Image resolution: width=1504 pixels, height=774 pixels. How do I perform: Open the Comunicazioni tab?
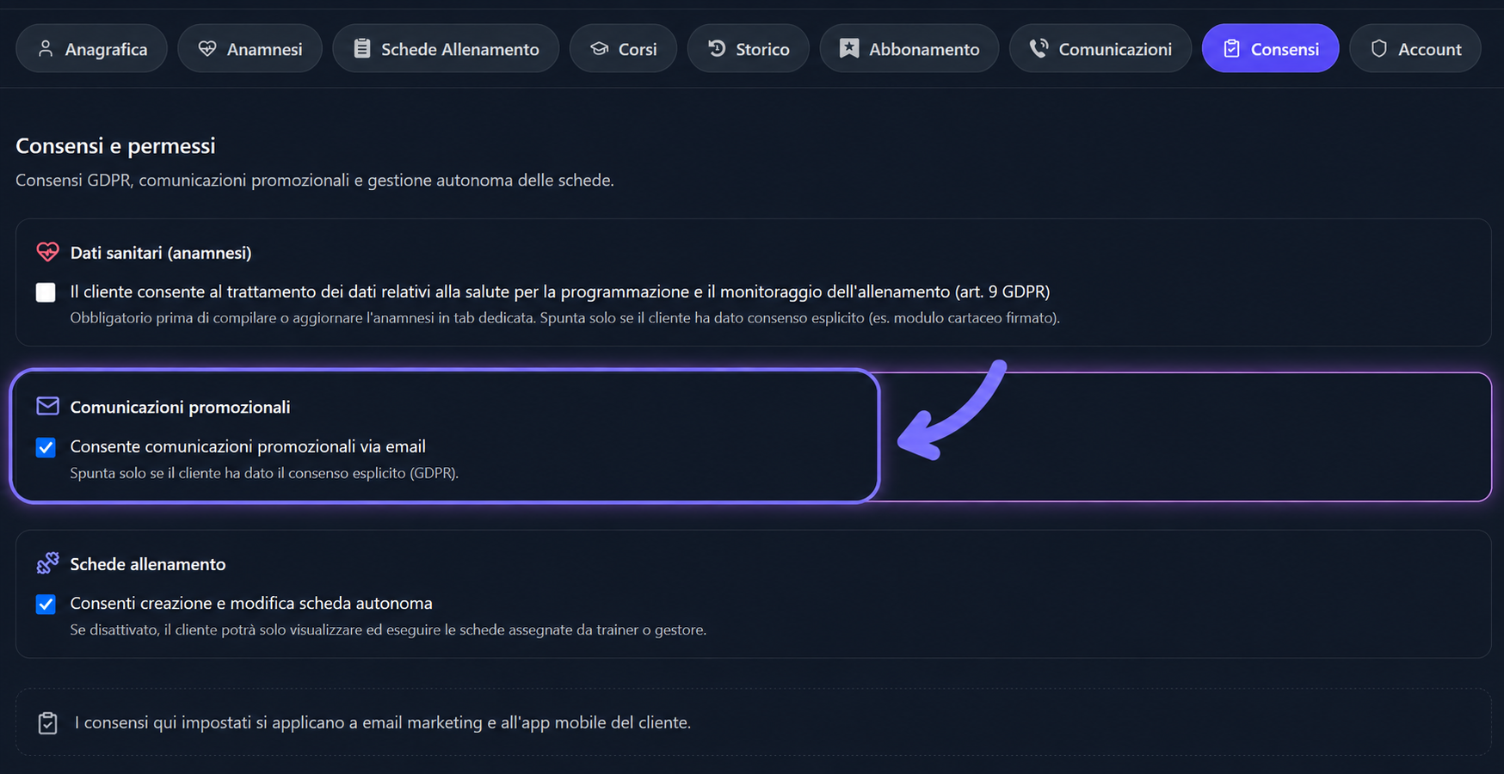pyautogui.click(x=1100, y=49)
